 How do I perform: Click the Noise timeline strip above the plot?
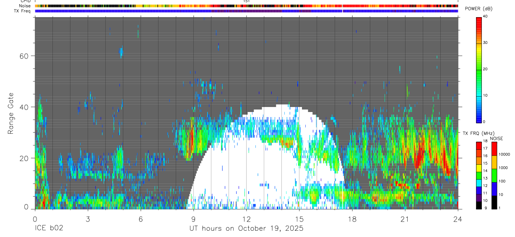coord(247,6)
